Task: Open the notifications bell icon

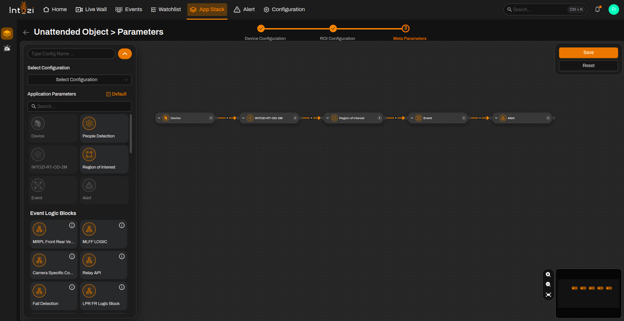Action: point(597,9)
